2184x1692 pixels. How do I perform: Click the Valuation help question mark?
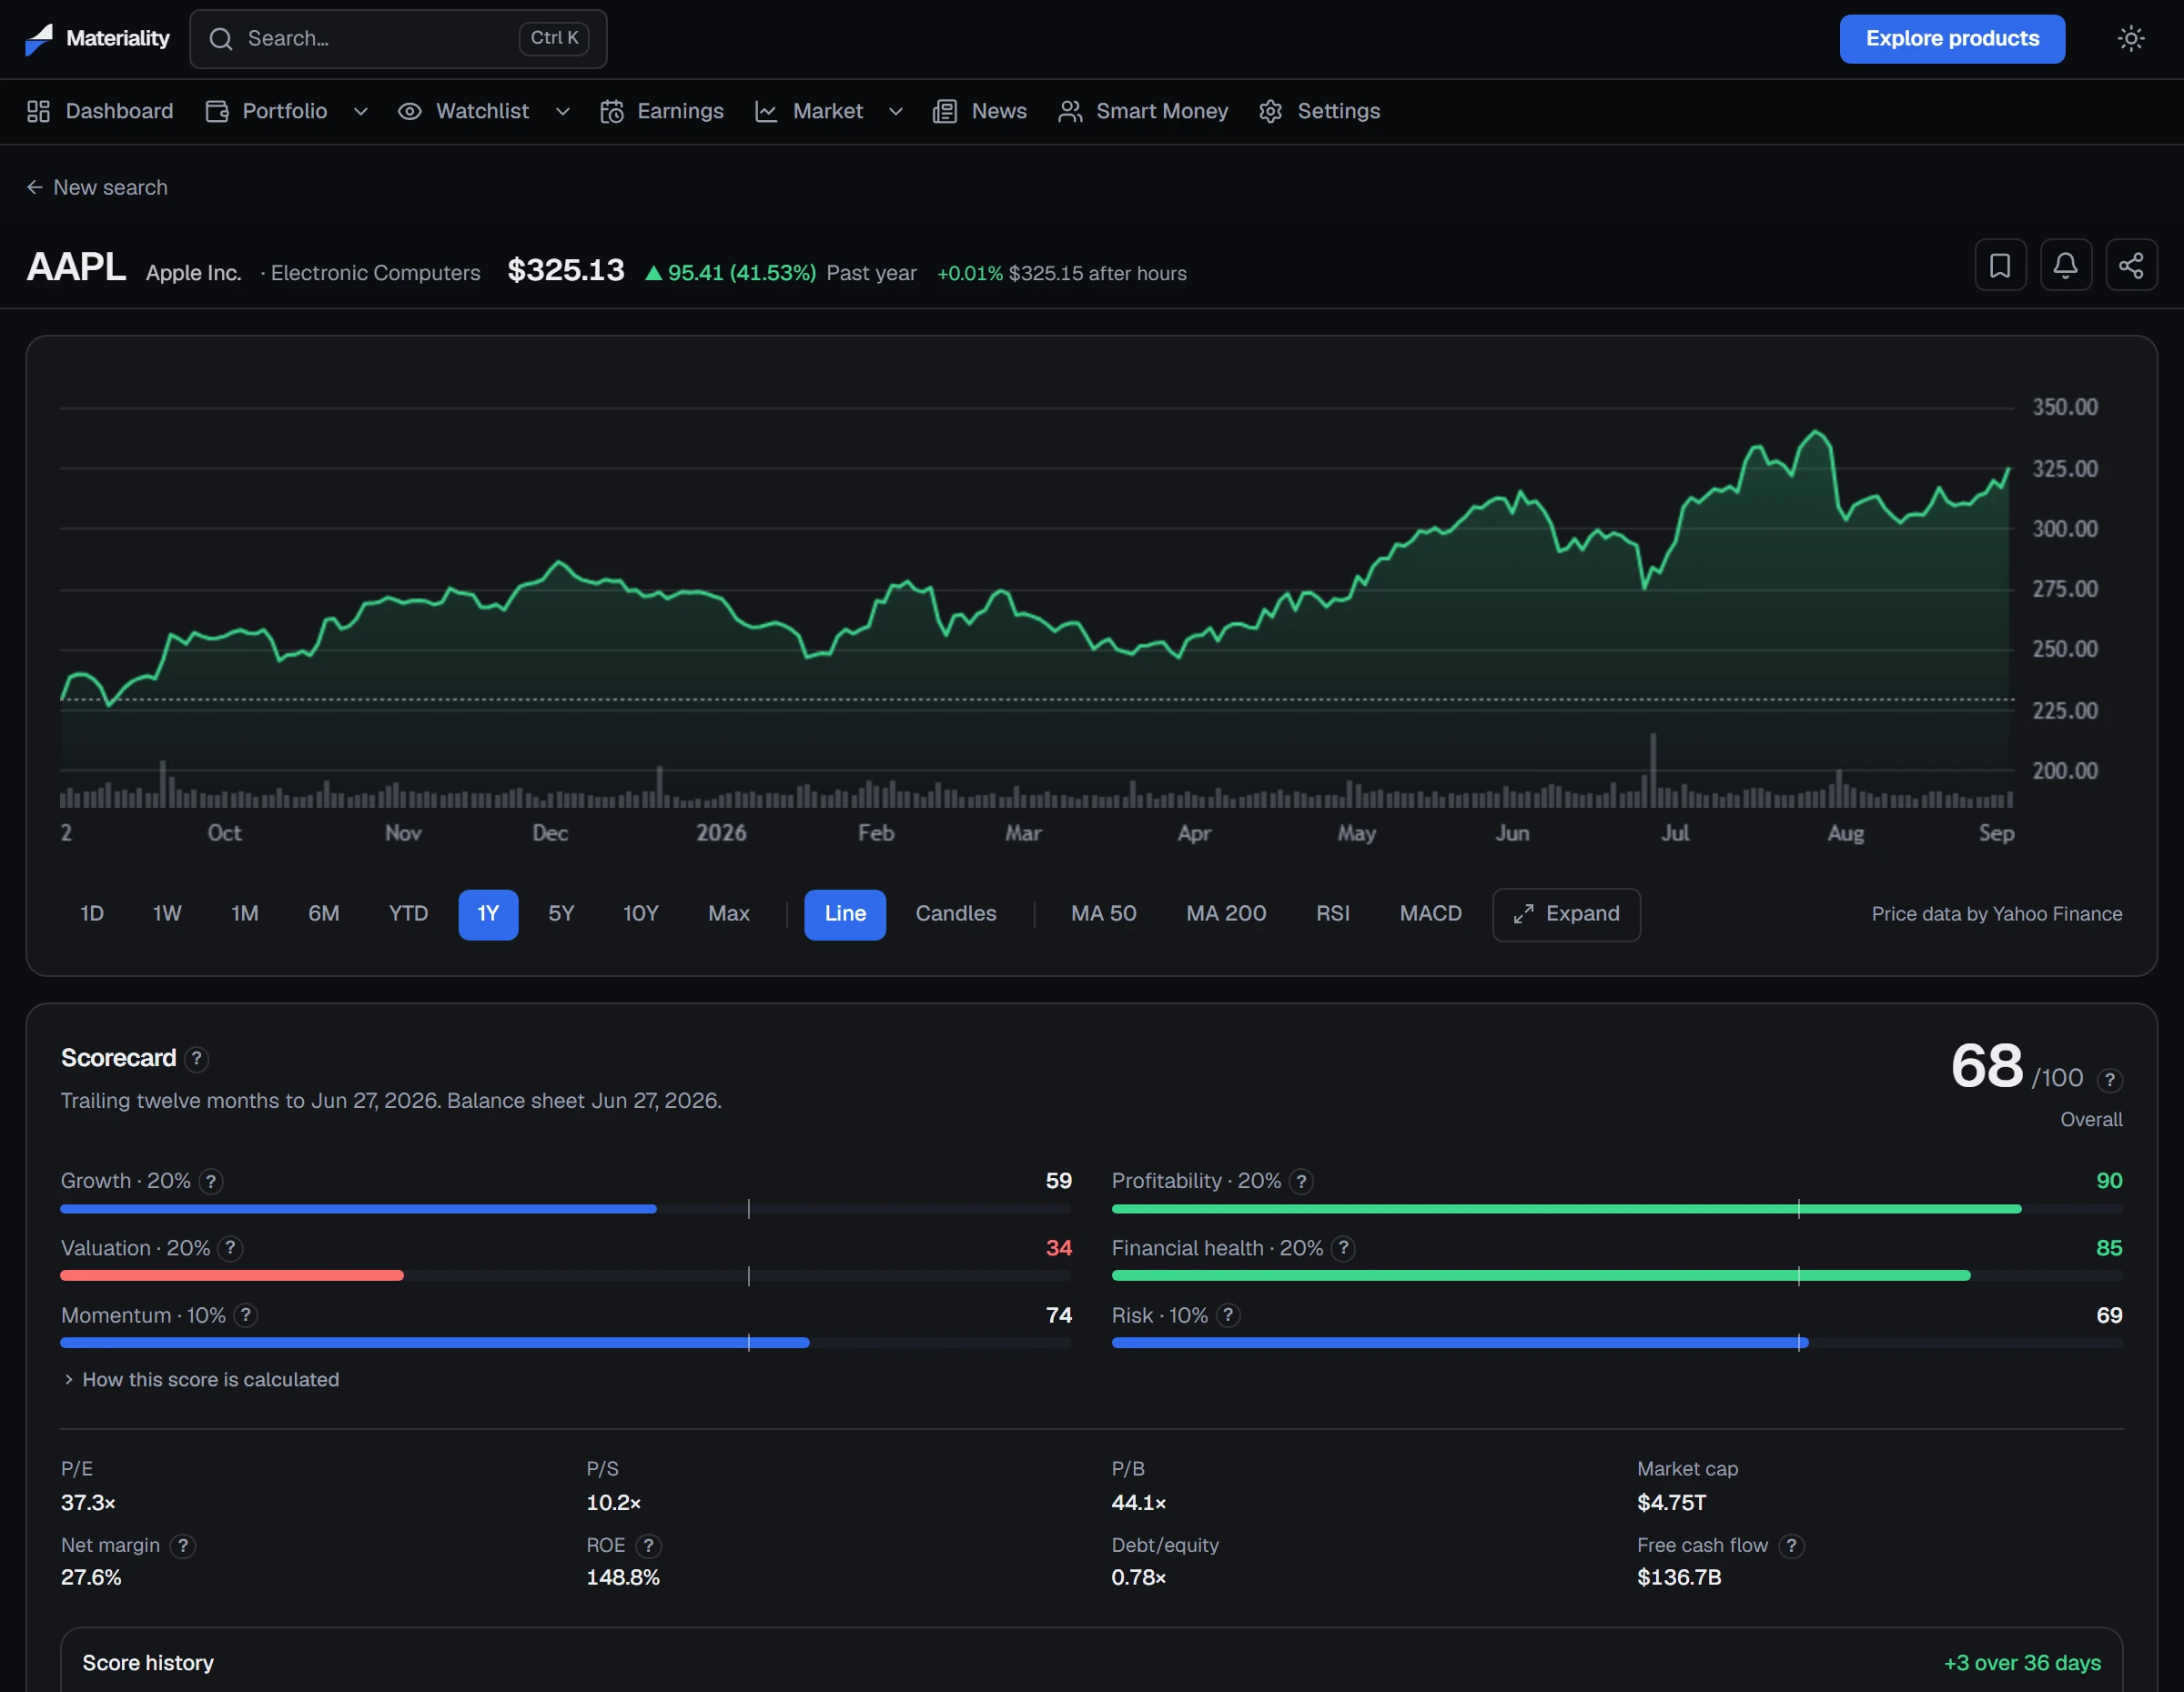click(x=230, y=1248)
